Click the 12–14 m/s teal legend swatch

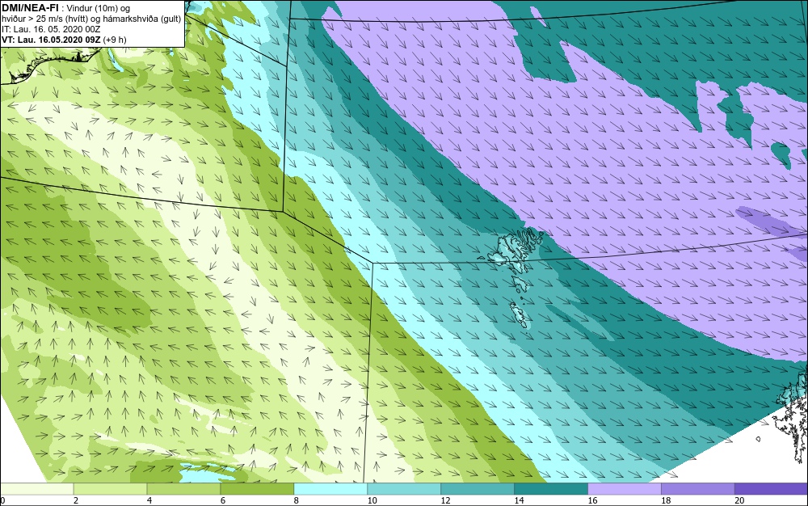click(478, 488)
